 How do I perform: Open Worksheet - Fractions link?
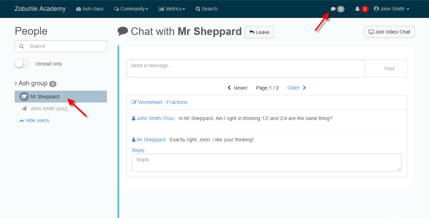click(160, 102)
